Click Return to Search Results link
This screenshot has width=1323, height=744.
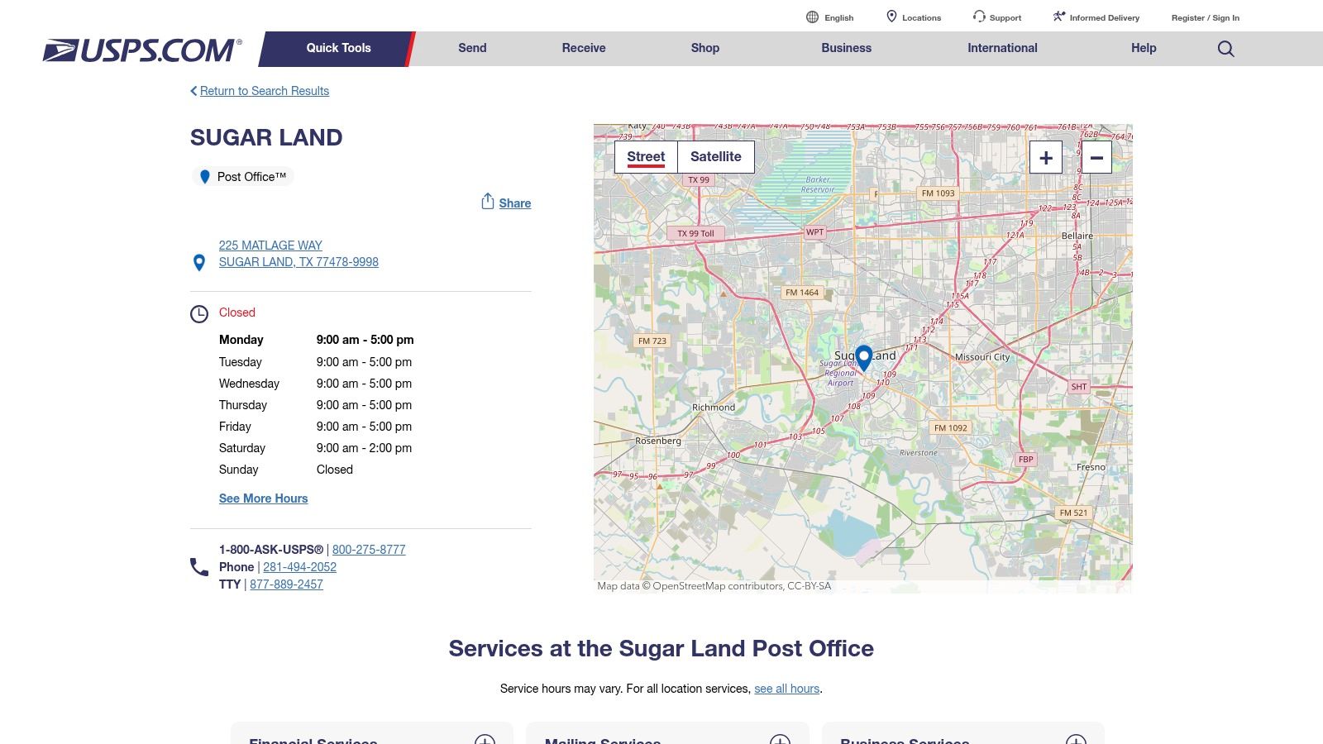(265, 91)
